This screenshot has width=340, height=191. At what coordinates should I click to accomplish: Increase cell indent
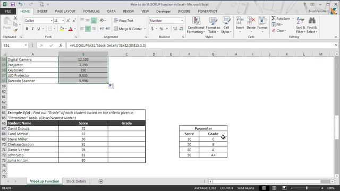tap(108, 29)
